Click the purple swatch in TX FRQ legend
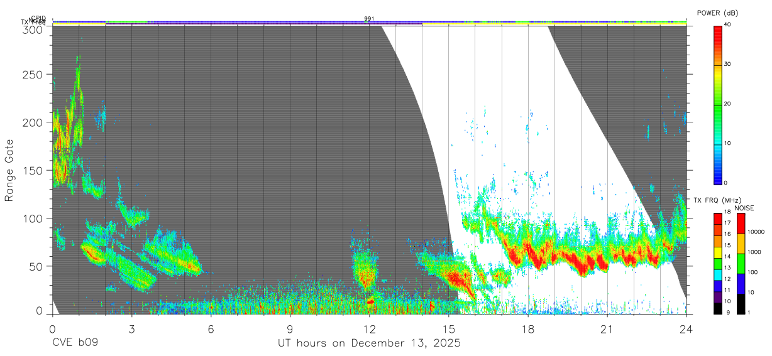Image resolution: width=772 pixels, height=356 pixels. click(717, 296)
